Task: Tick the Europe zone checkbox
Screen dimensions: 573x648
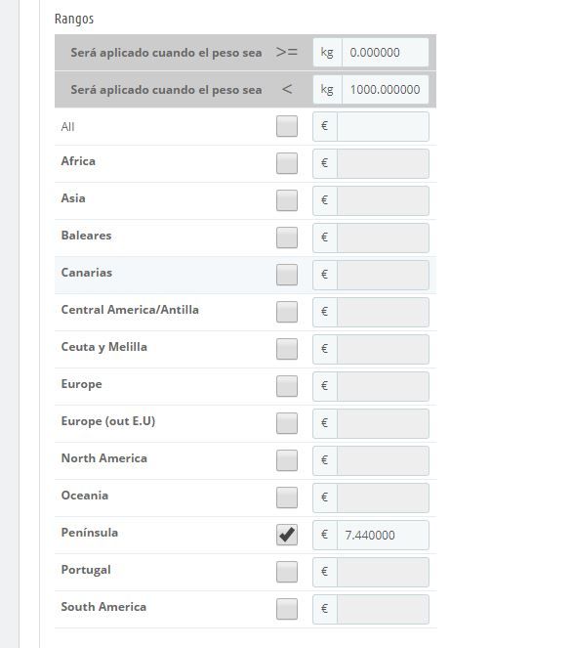Action: 287,386
